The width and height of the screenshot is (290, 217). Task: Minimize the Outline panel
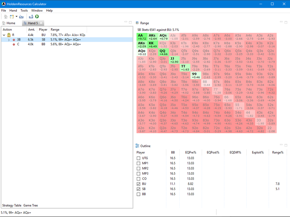click(x=281, y=145)
